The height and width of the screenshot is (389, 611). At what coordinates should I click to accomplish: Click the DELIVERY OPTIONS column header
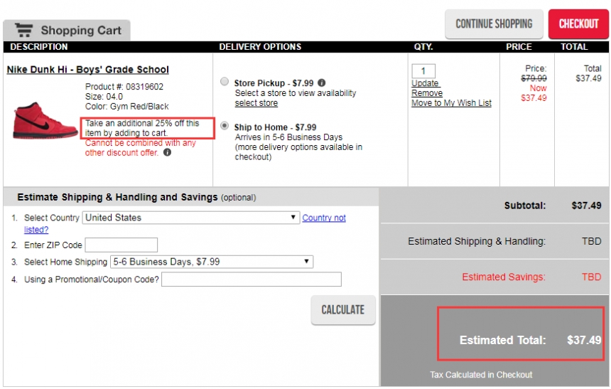[x=260, y=47]
